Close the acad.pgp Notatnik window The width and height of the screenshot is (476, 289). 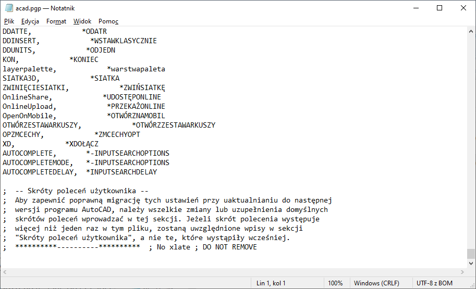463,8
